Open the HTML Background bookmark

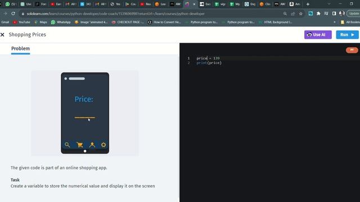(x=275, y=22)
